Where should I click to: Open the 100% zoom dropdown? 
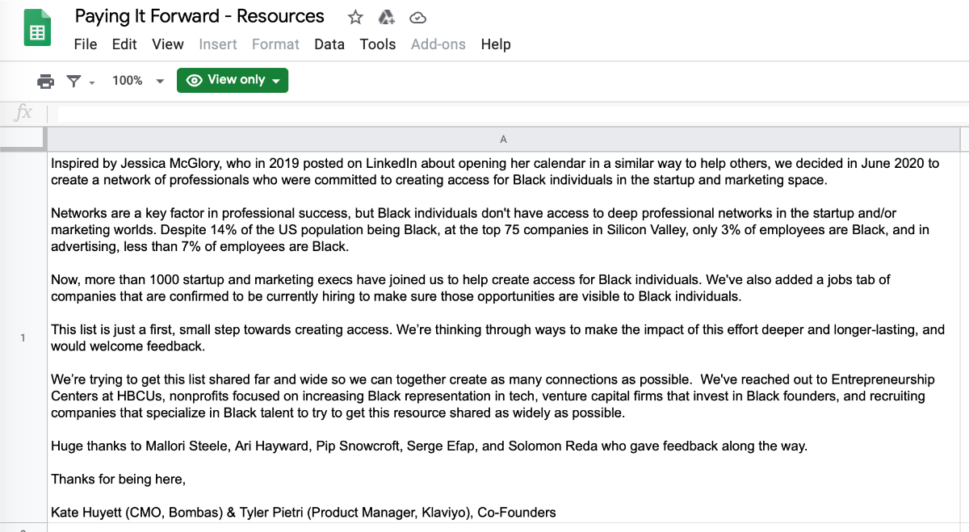(x=138, y=81)
